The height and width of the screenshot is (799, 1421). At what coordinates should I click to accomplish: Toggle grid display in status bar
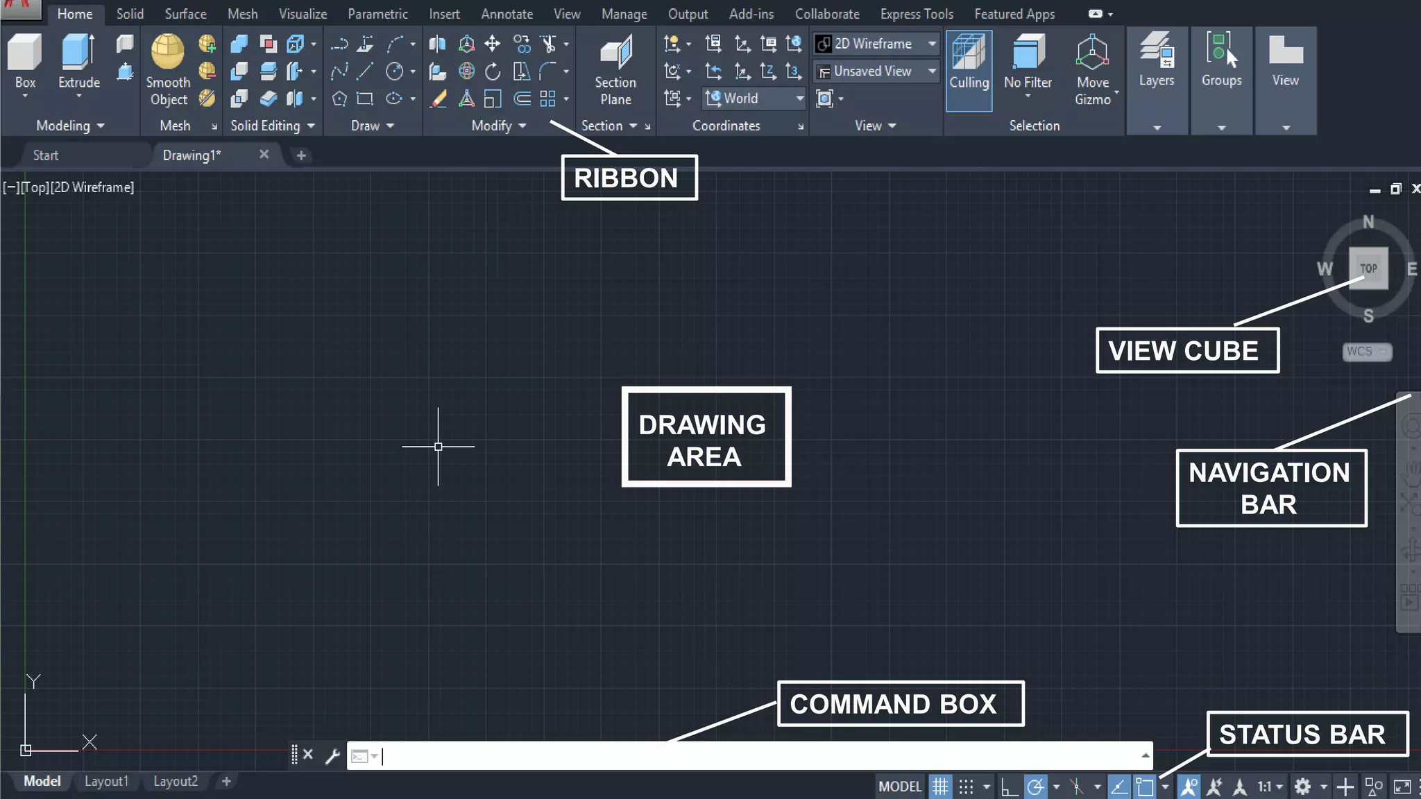(940, 787)
